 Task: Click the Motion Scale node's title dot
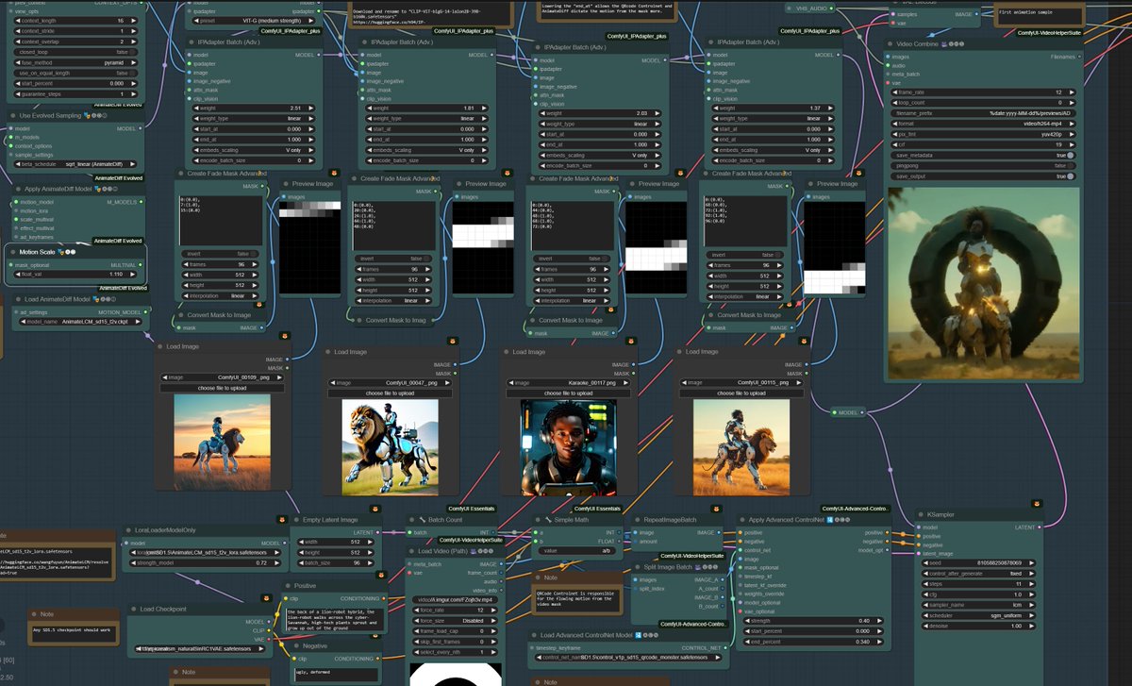point(12,252)
